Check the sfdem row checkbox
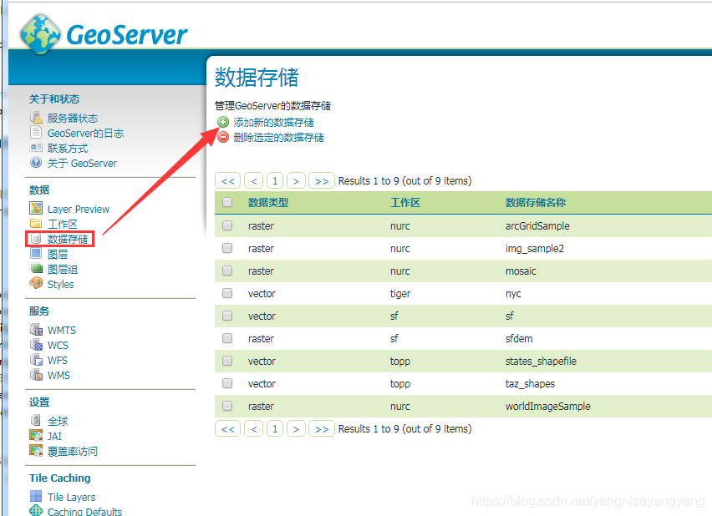Image resolution: width=712 pixels, height=516 pixels. tap(227, 338)
